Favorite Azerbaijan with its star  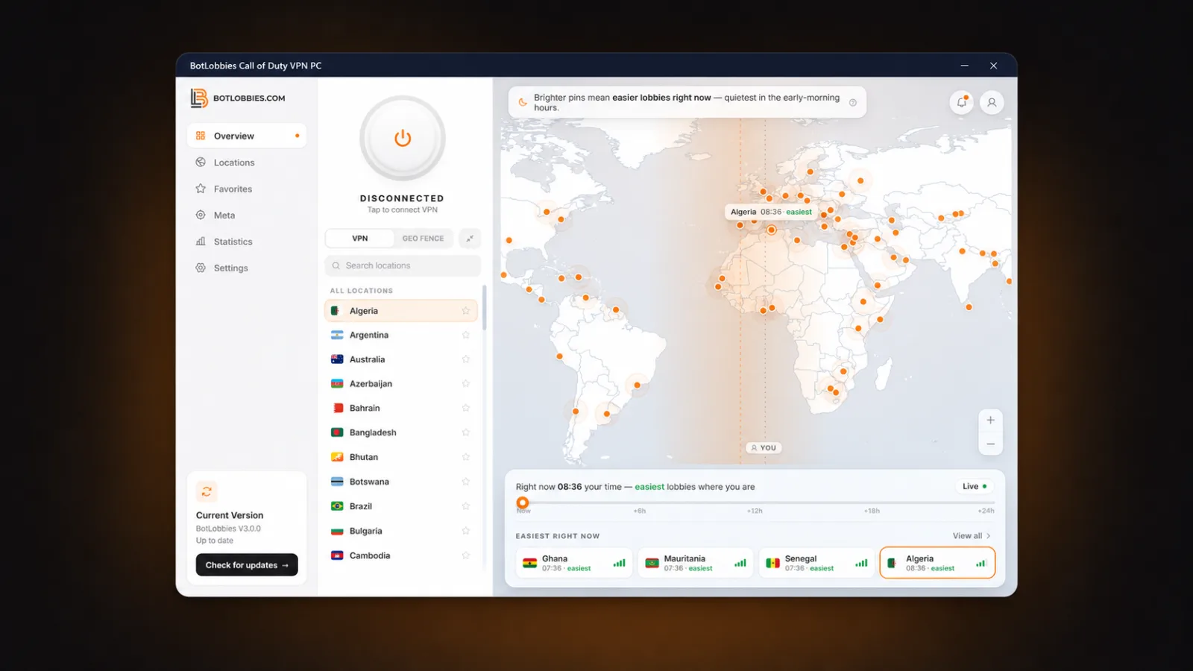coord(465,383)
